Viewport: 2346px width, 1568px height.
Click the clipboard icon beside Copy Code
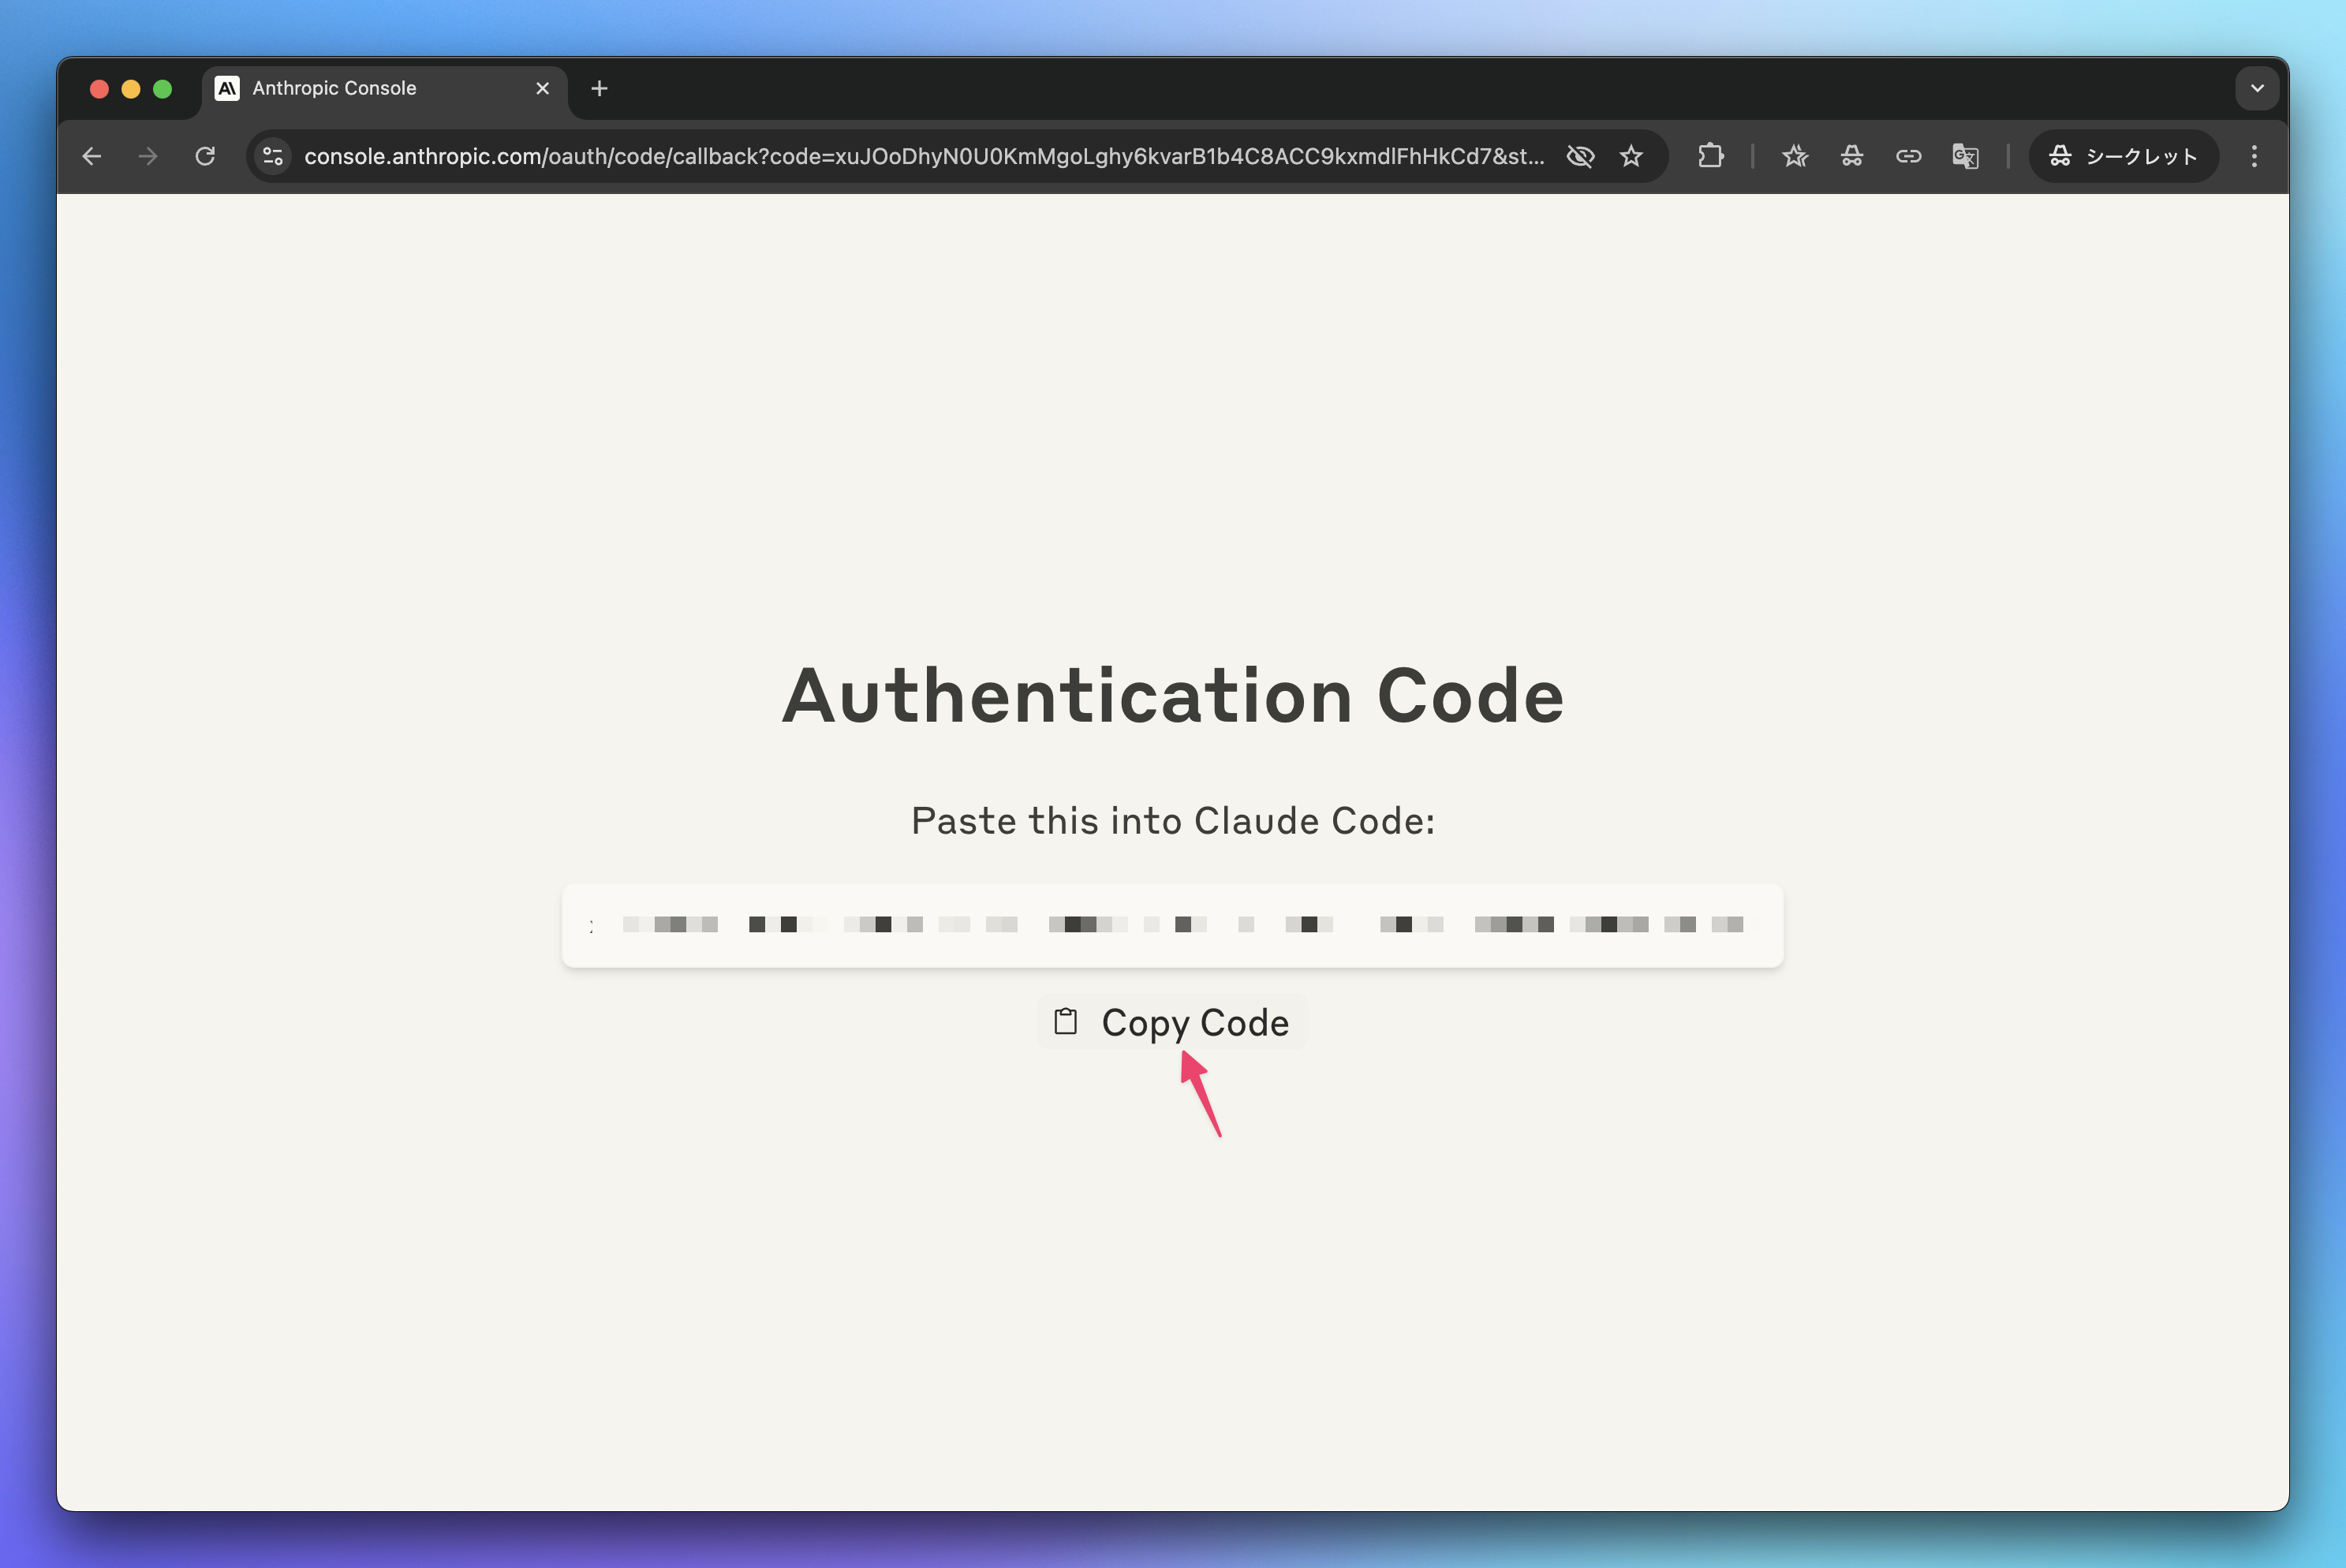[x=1066, y=1021]
